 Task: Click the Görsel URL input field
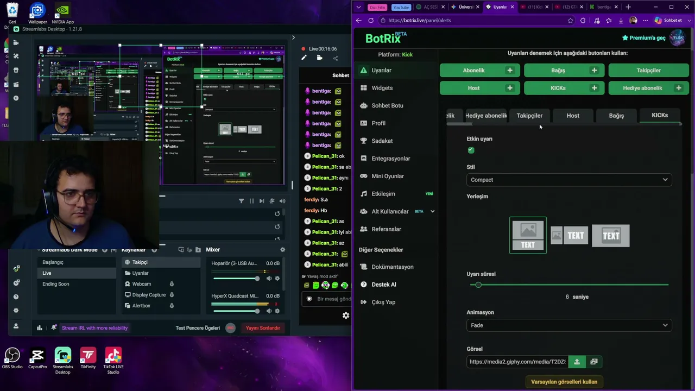(x=517, y=362)
